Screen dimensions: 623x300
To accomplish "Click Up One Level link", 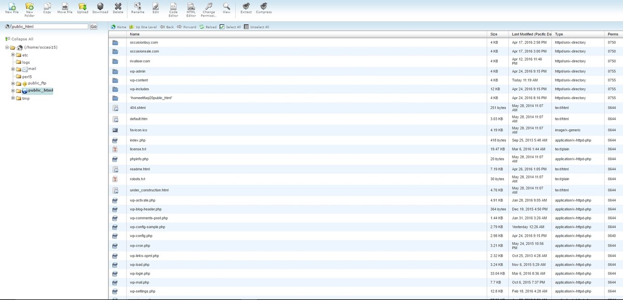I will tap(143, 27).
